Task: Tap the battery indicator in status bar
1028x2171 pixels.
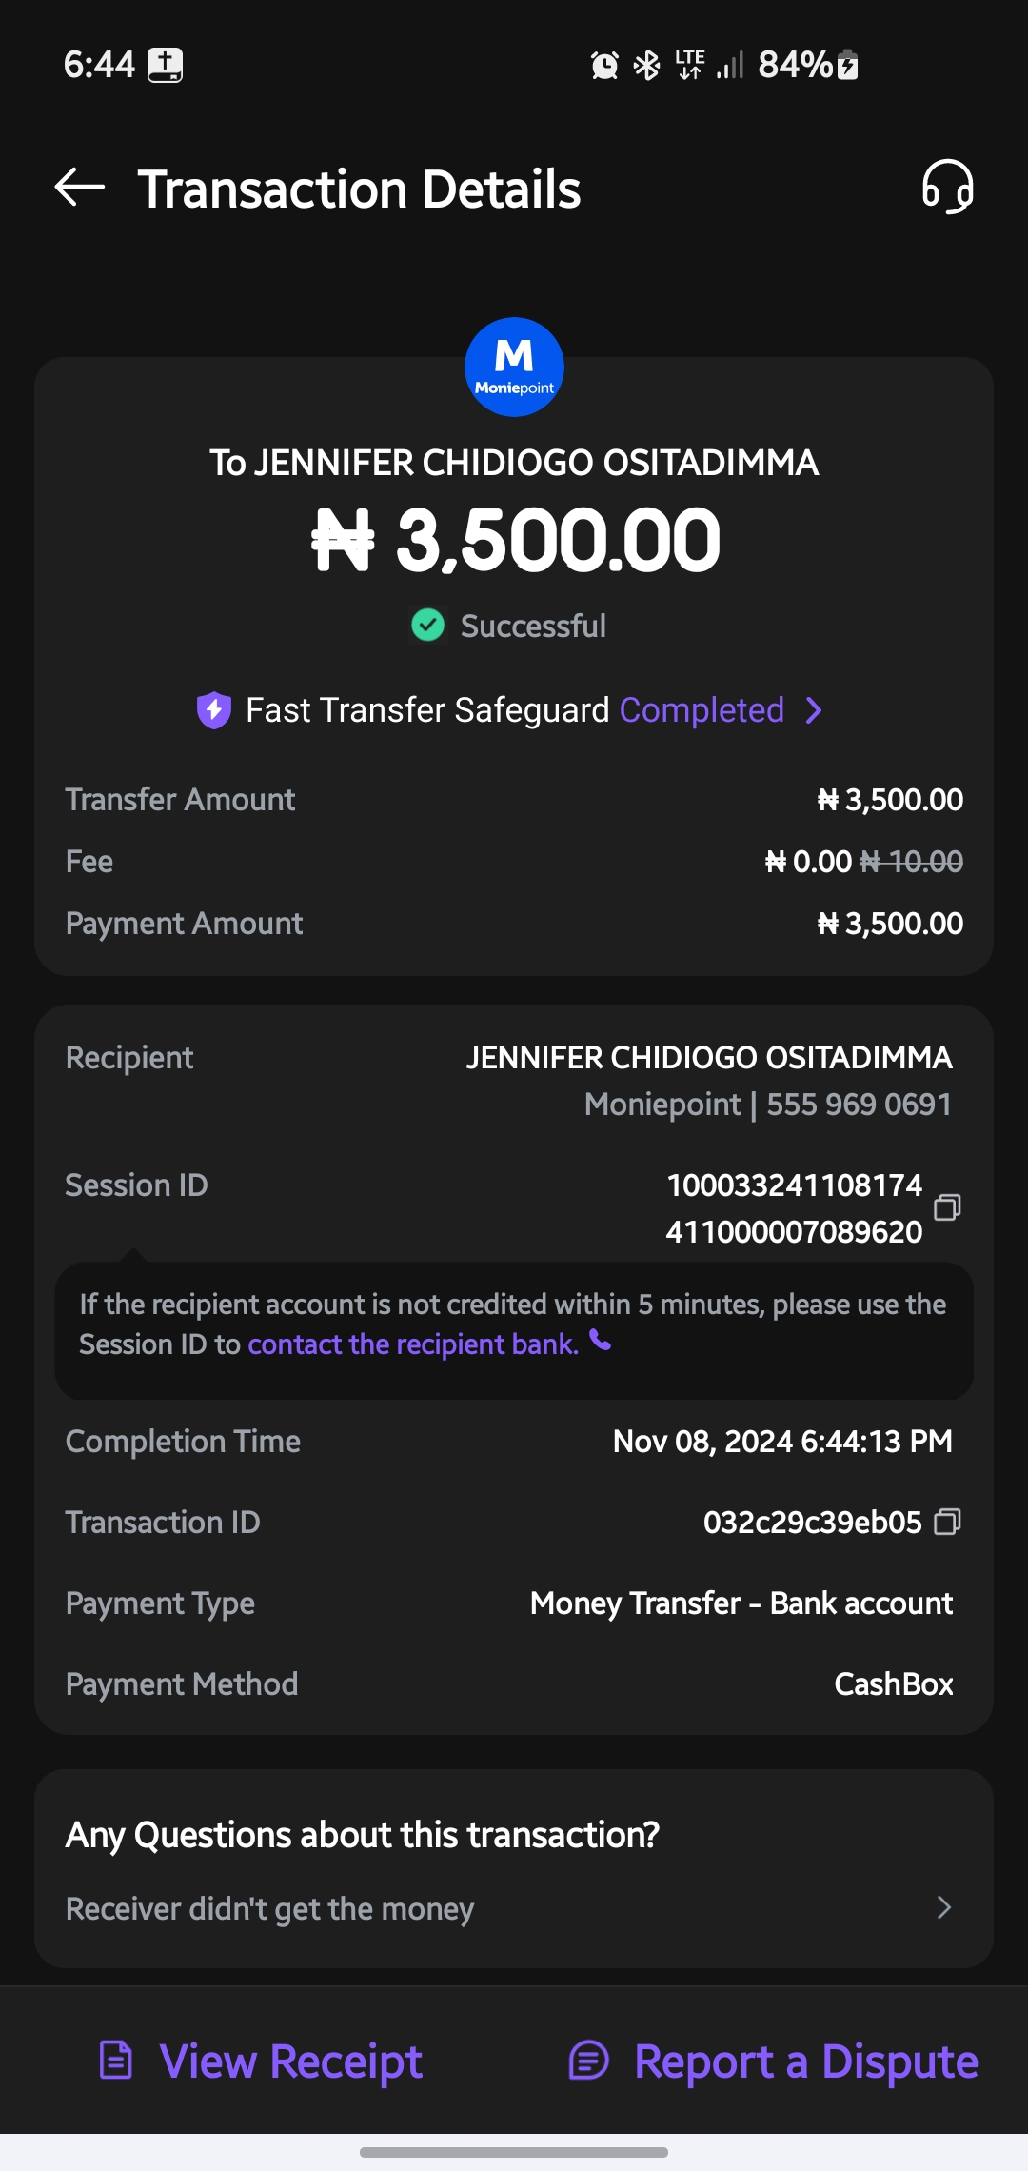Action: click(x=847, y=66)
